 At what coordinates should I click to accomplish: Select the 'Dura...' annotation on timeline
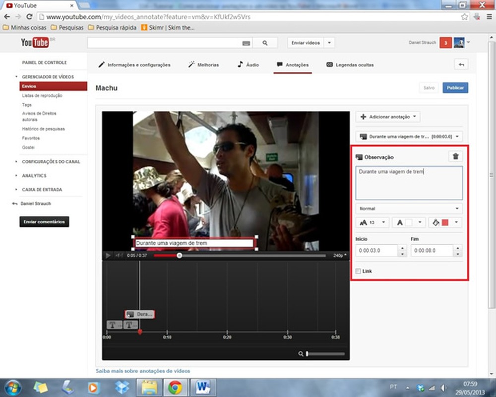(x=139, y=314)
